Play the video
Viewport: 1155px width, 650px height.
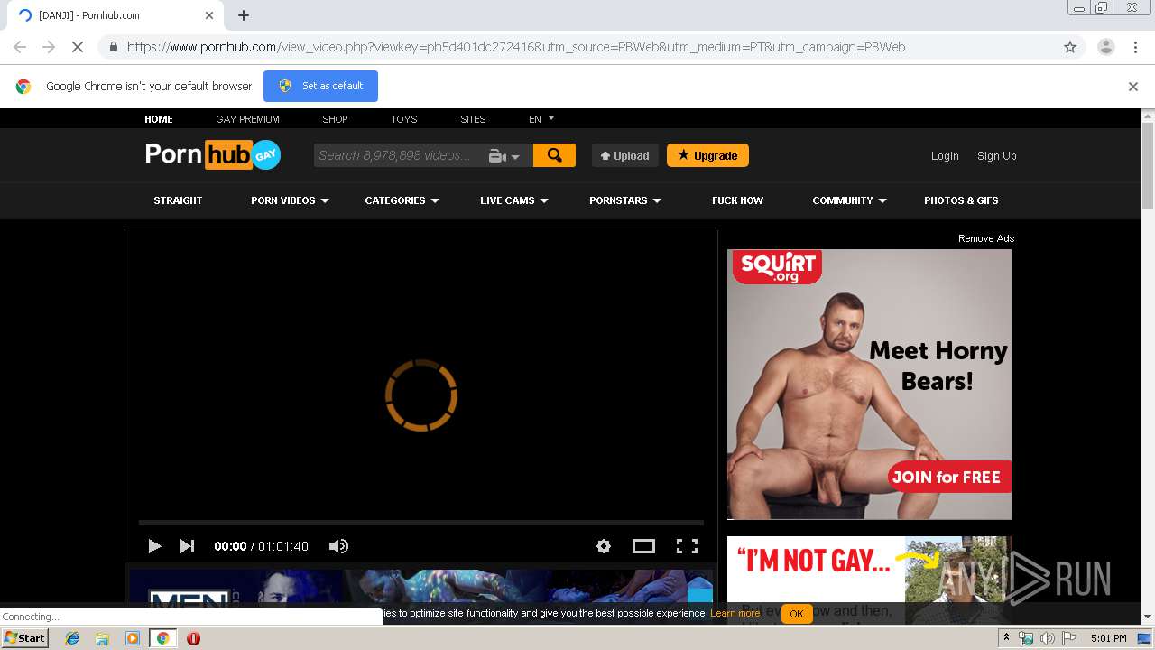(x=154, y=546)
